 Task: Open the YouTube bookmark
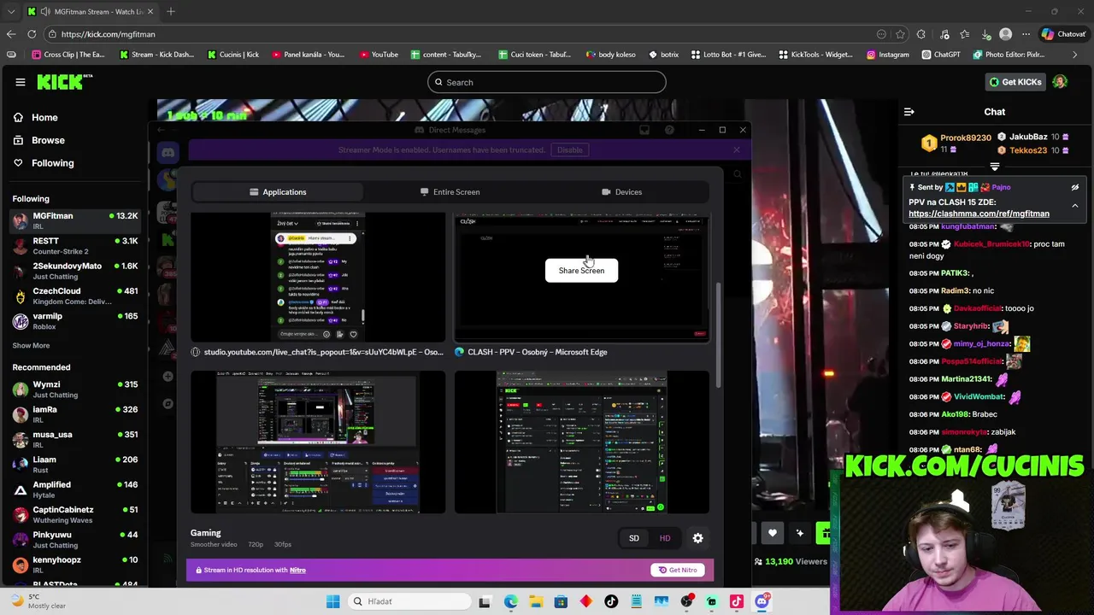coord(379,55)
